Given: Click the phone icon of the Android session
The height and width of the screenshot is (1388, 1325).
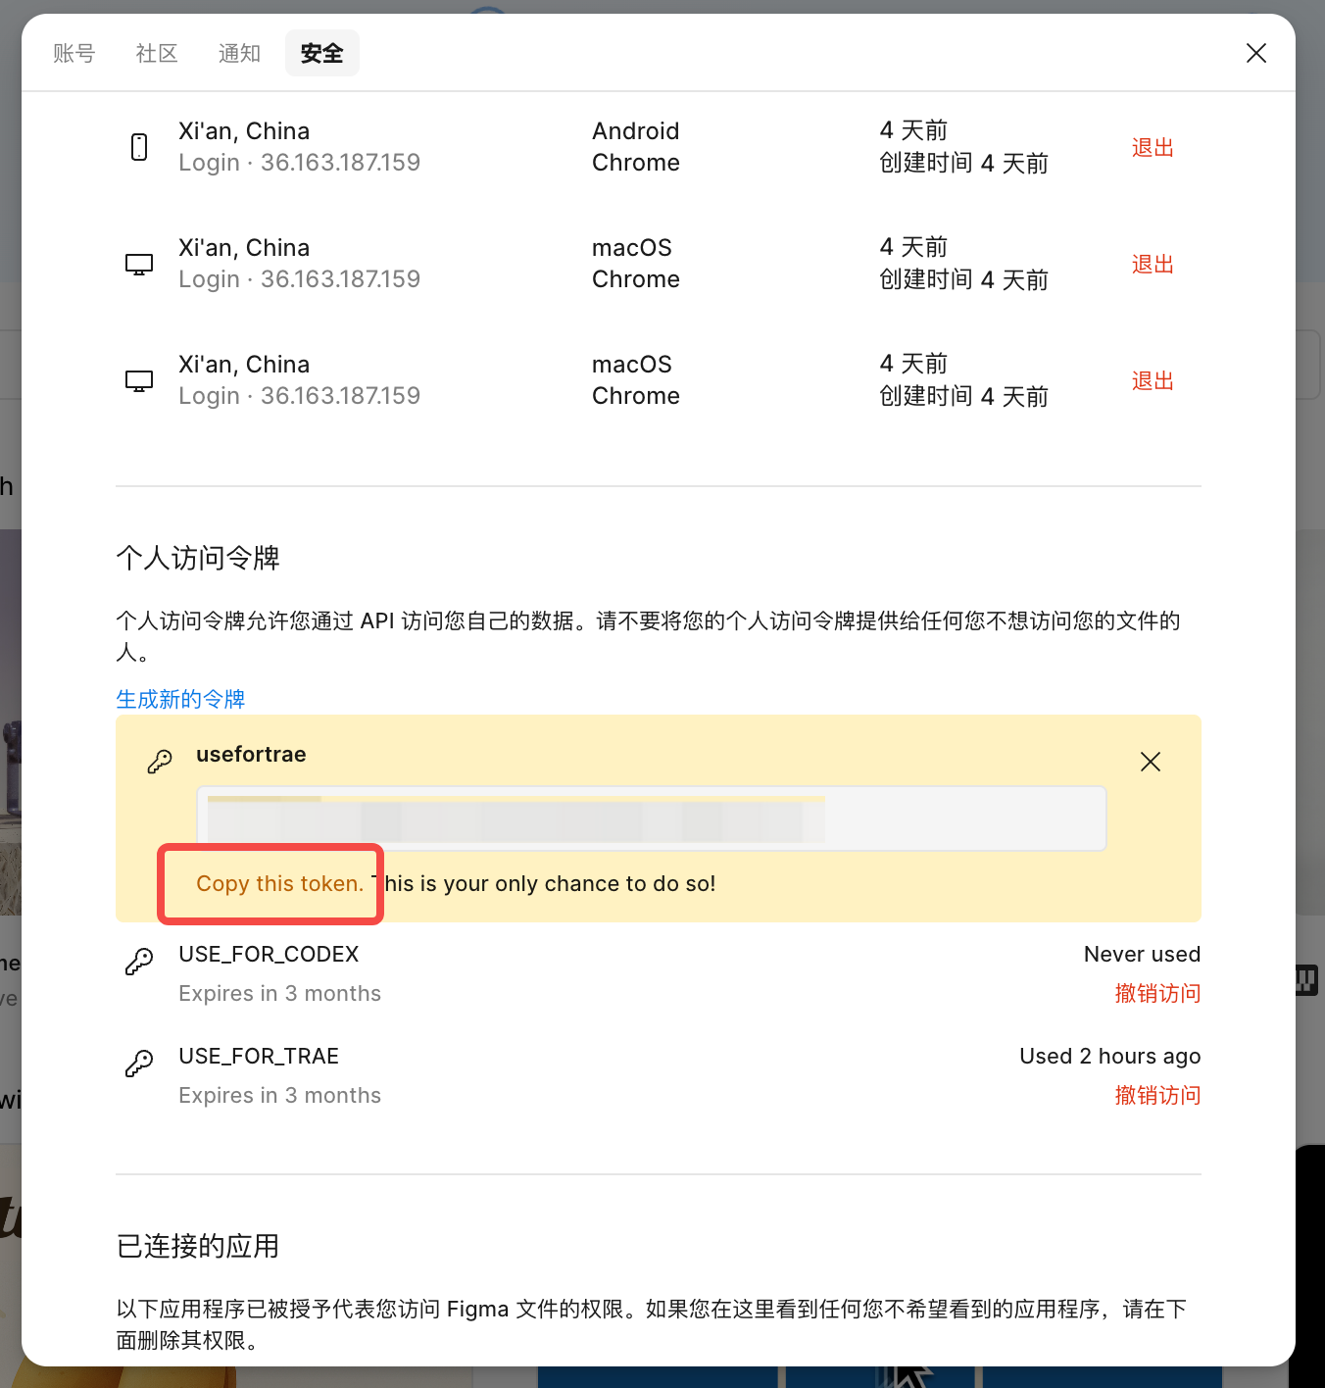Looking at the screenshot, I should [x=139, y=147].
